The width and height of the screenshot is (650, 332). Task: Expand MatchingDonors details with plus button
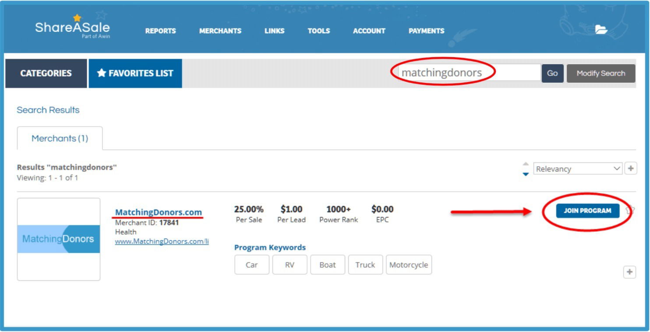click(629, 272)
